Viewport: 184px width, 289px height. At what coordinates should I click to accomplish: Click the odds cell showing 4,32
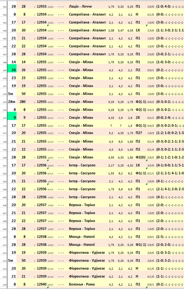pyautogui.click(x=130, y=166)
